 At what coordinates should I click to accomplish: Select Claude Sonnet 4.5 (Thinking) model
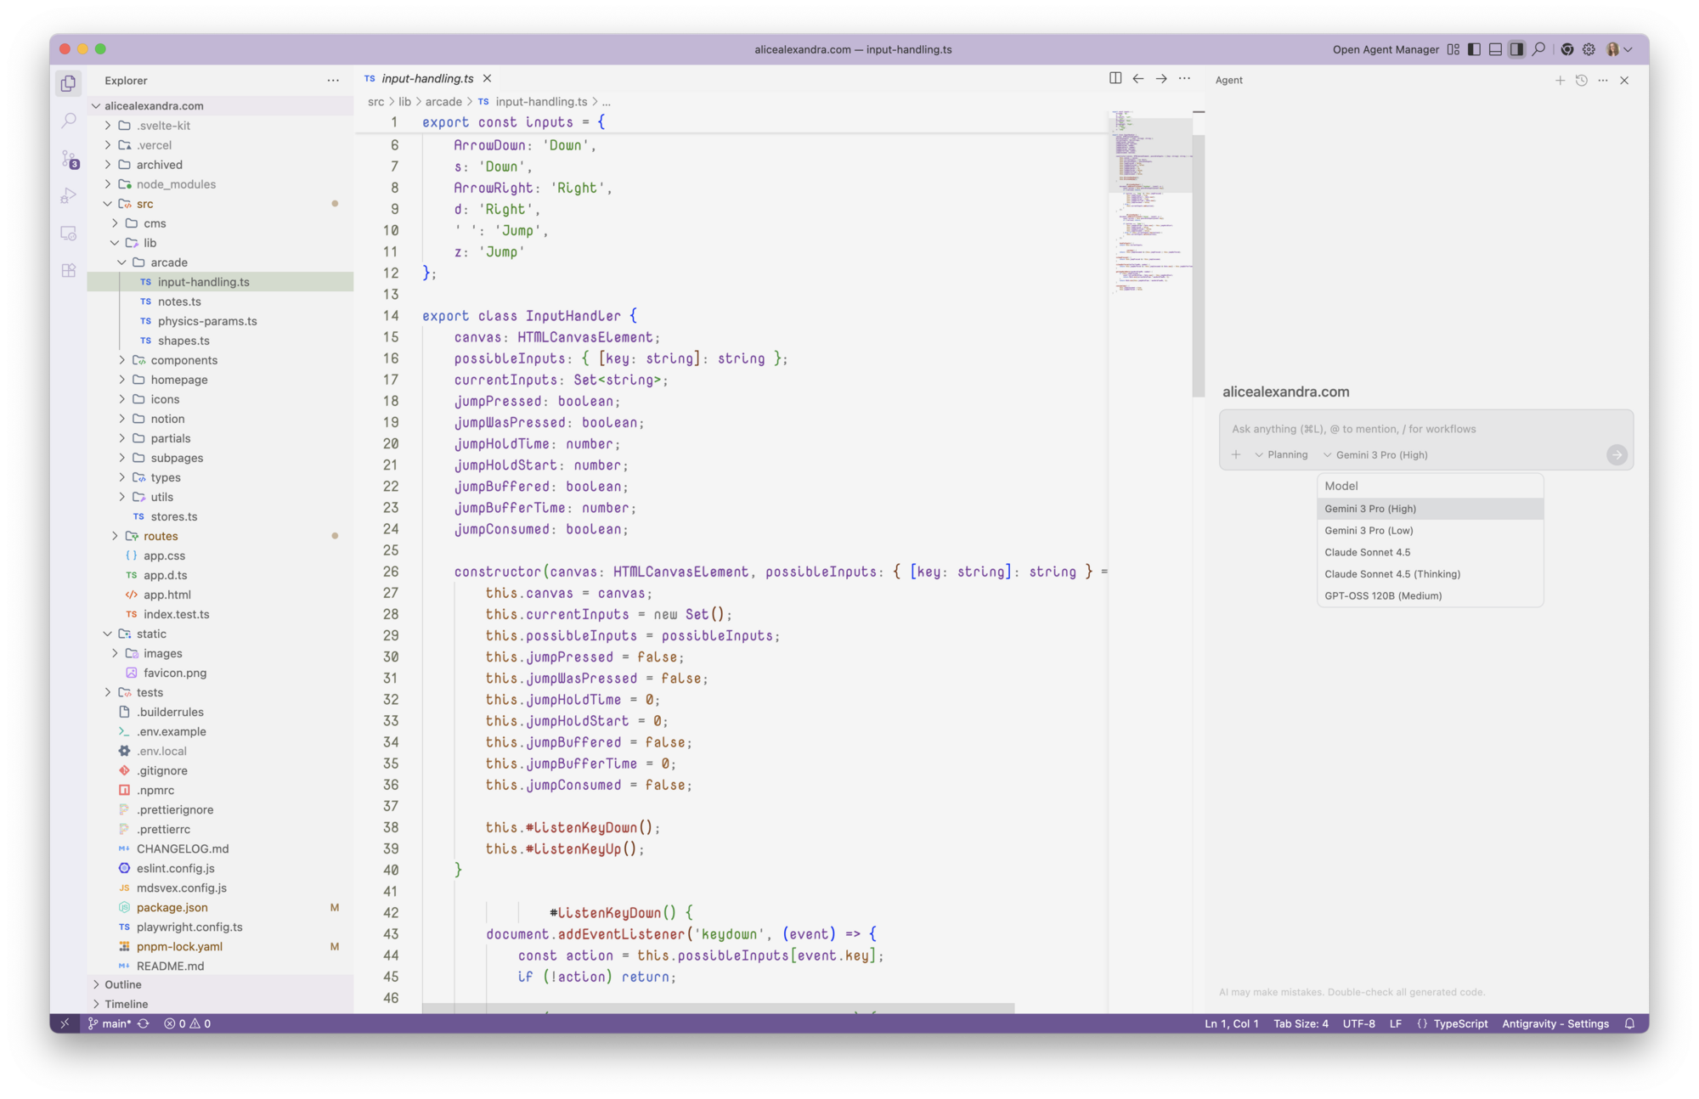(x=1392, y=574)
